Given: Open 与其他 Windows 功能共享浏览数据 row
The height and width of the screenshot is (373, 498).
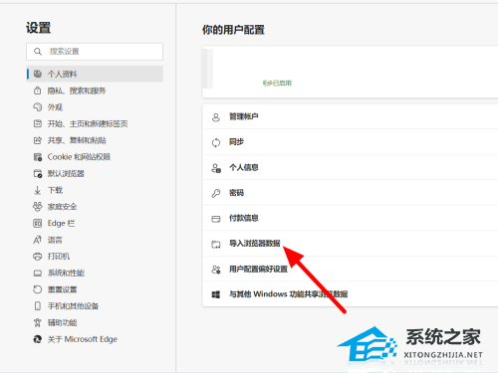Looking at the screenshot, I should (351, 294).
